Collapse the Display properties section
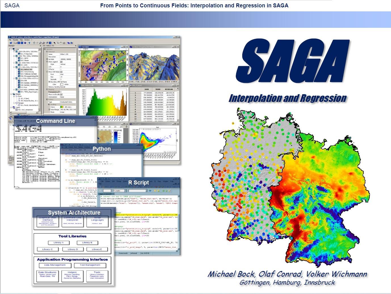This screenshot has width=391, height=294. pos(47,89)
